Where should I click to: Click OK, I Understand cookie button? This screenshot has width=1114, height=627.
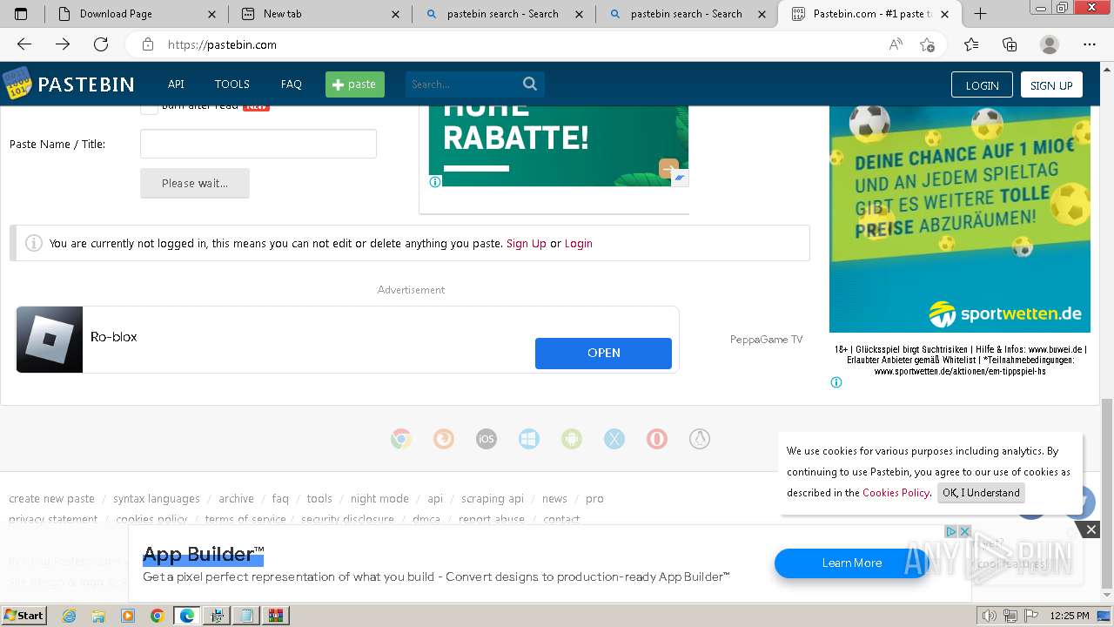pos(981,493)
